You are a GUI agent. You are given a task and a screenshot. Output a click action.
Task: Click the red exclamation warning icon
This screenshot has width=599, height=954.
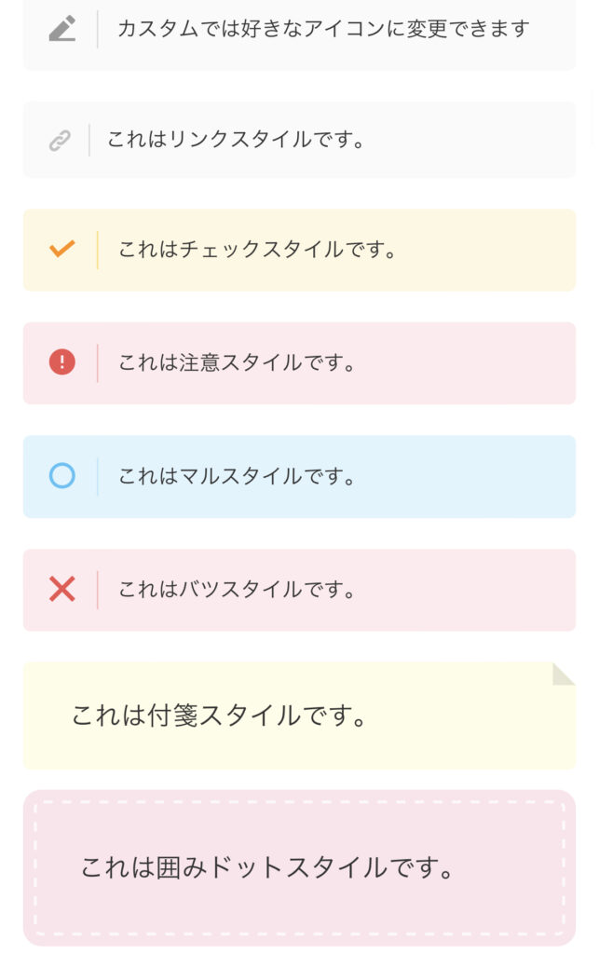point(62,362)
